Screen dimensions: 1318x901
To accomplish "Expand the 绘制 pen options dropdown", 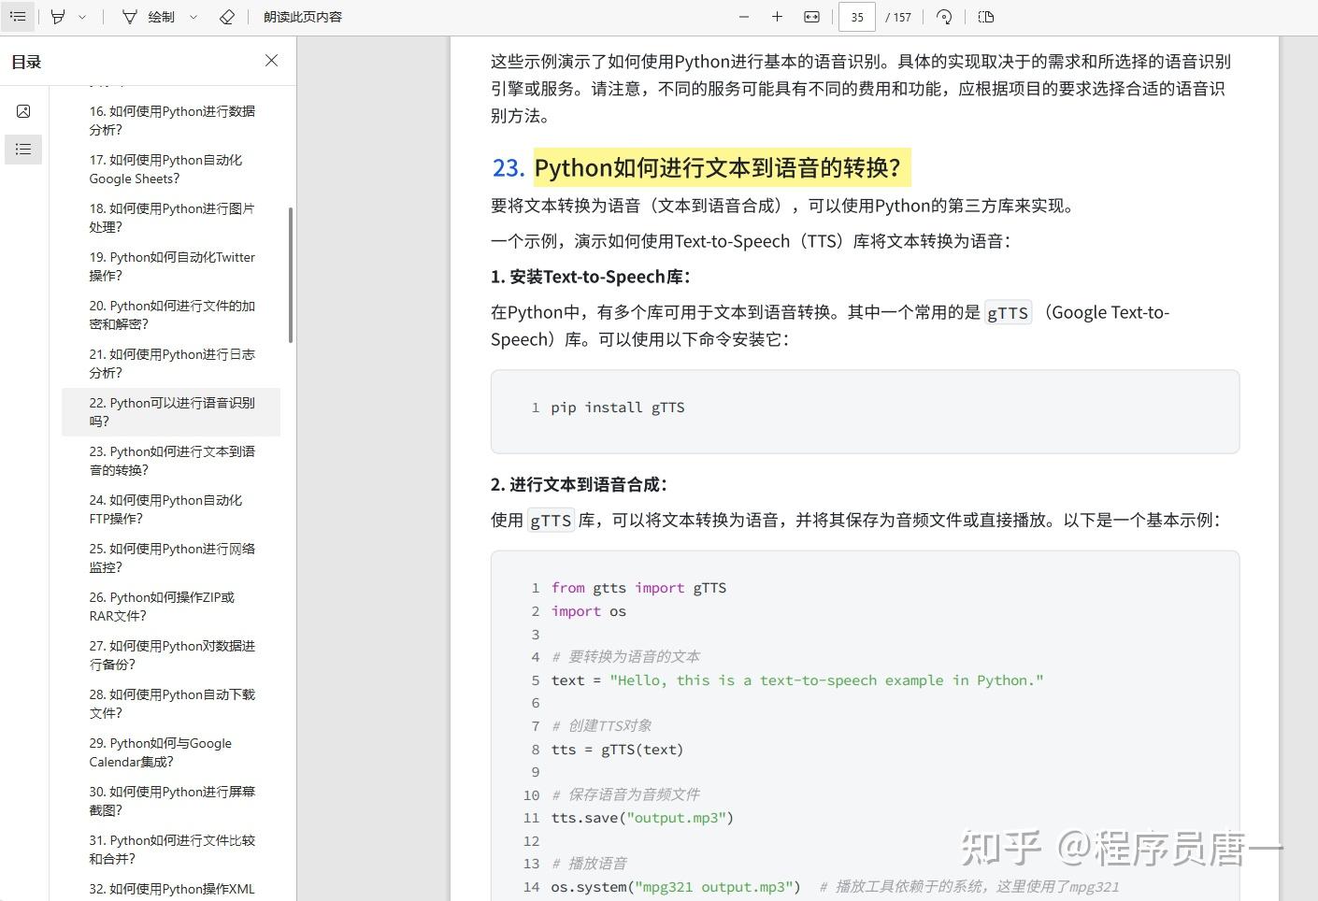I will coord(196,17).
